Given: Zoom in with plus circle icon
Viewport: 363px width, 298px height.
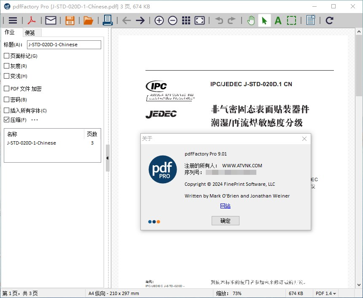Looking at the screenshot, I should coord(159,21).
